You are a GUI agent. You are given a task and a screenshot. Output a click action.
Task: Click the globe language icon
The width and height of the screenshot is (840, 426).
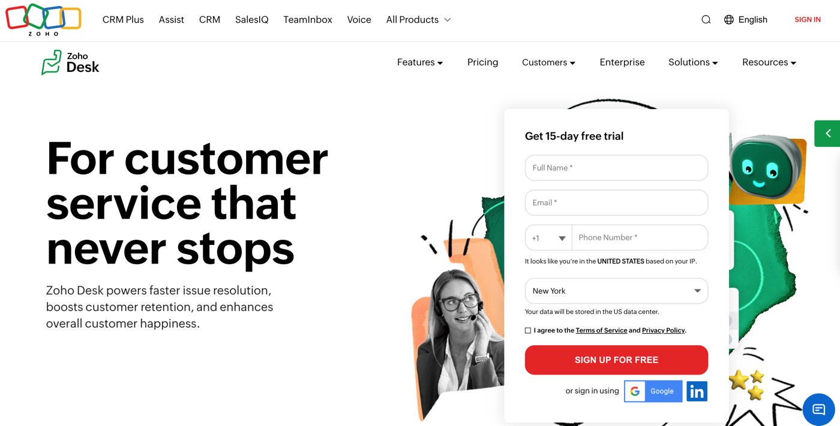[x=729, y=20]
